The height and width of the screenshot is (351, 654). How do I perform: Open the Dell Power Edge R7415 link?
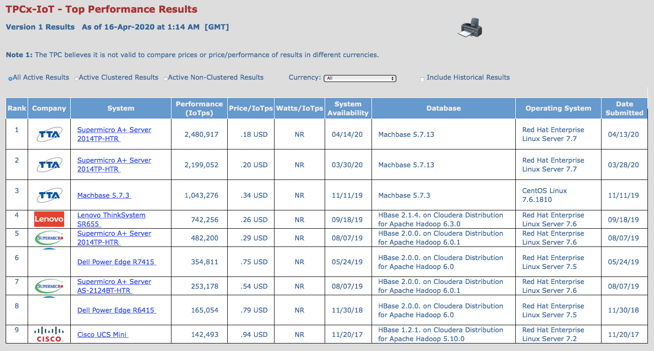coord(116,262)
